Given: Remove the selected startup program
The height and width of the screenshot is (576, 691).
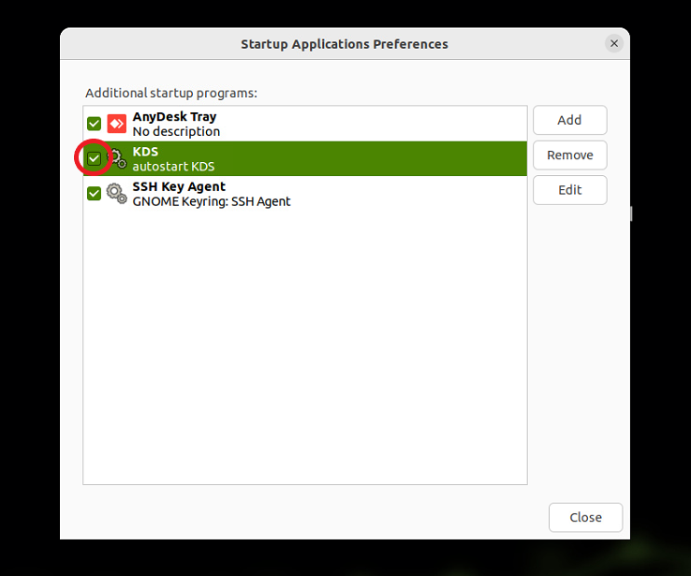Looking at the screenshot, I should pos(570,155).
